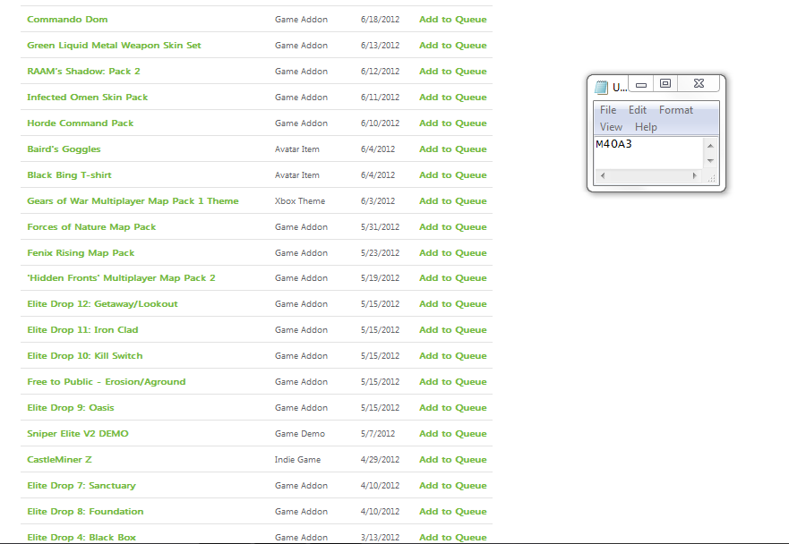This screenshot has width=789, height=544.
Task: Open Elite Drop 11: Iron Clad
Action: (82, 330)
